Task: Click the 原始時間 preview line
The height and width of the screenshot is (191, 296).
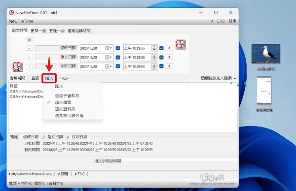Action: (x=88, y=143)
